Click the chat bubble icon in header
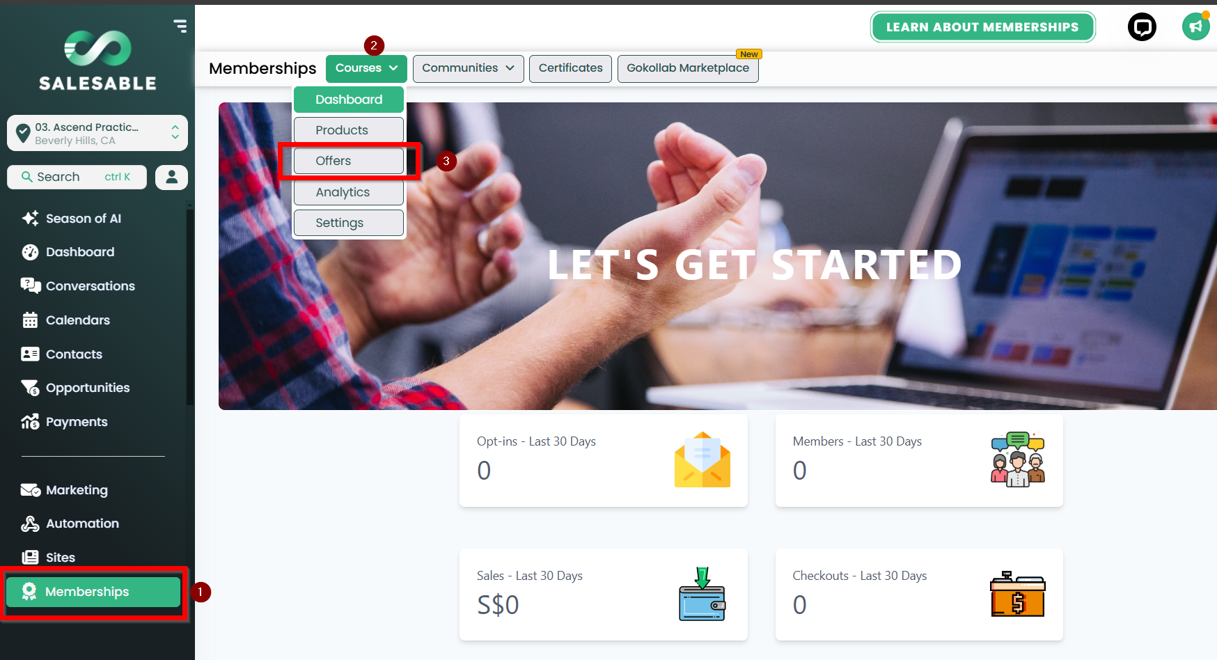Image resolution: width=1217 pixels, height=660 pixels. click(x=1142, y=27)
